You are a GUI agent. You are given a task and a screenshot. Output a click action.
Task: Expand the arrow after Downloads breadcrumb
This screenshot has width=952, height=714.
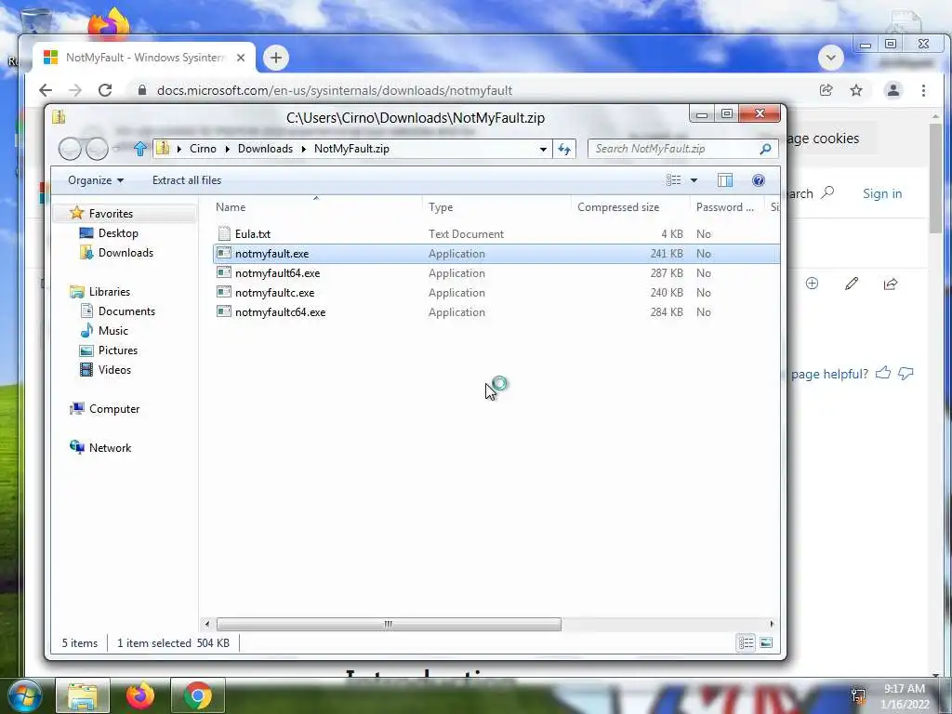(x=303, y=149)
